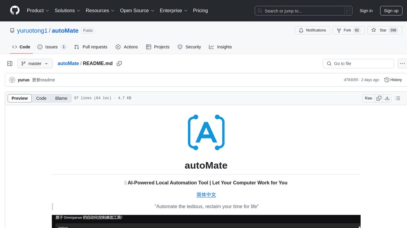Click the repository book icon beside yuruotong1
Image resolution: width=407 pixels, height=228 pixels.
click(12, 30)
